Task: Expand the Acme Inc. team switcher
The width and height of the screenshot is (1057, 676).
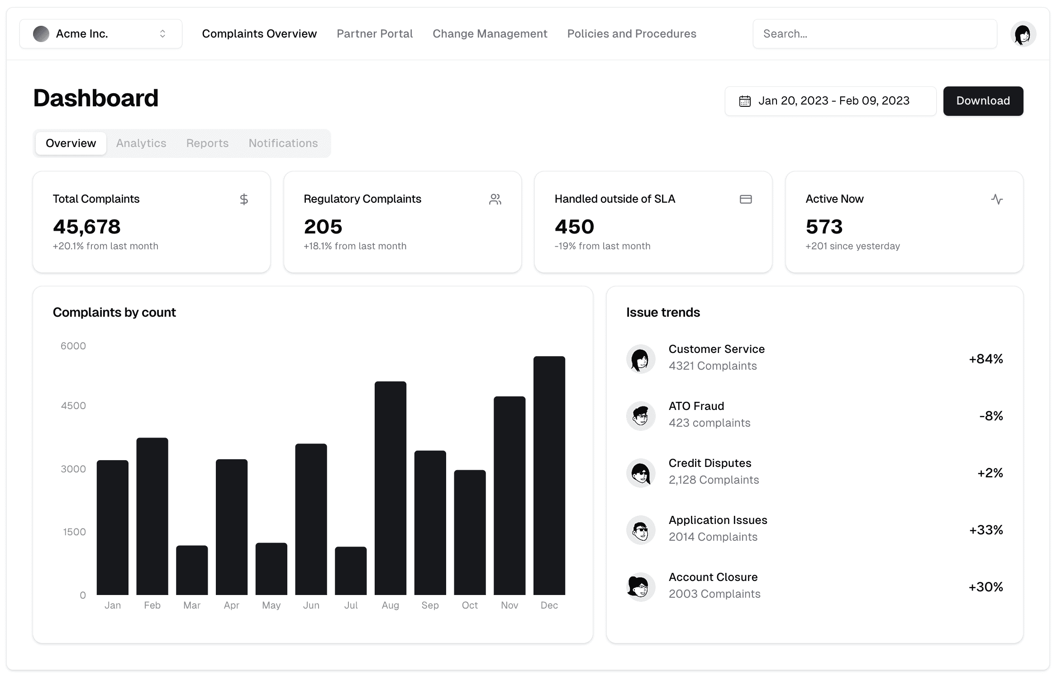Action: (100, 34)
